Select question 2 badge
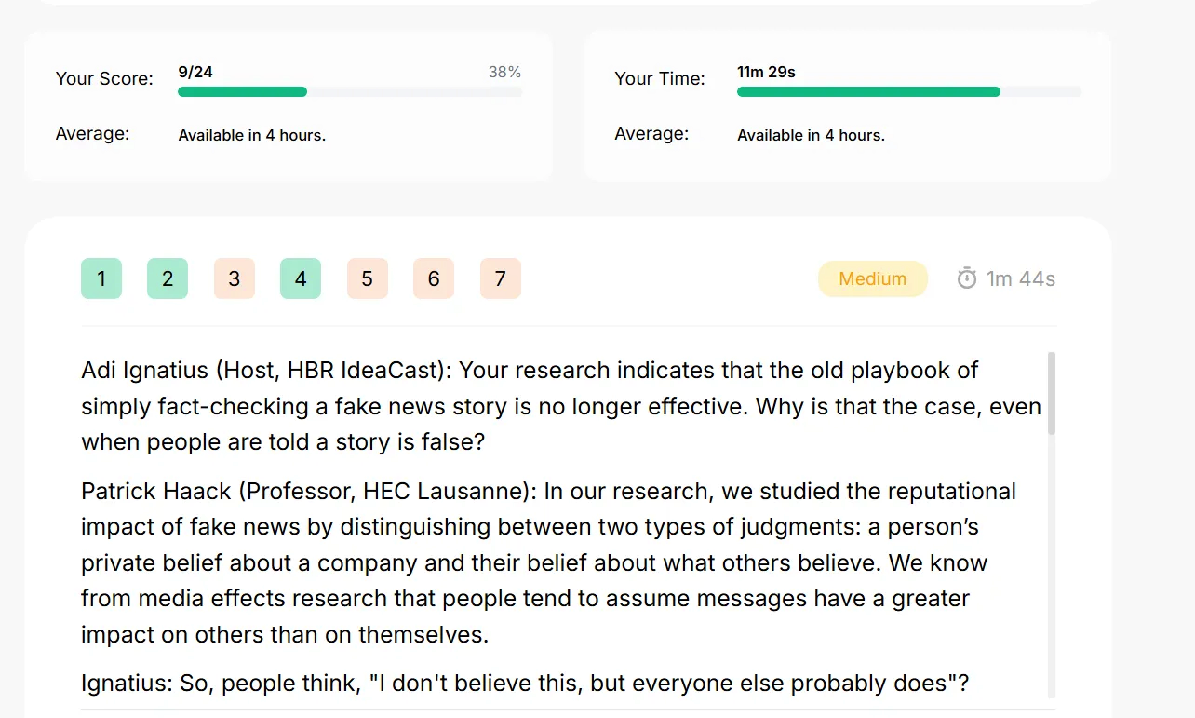 click(x=168, y=278)
